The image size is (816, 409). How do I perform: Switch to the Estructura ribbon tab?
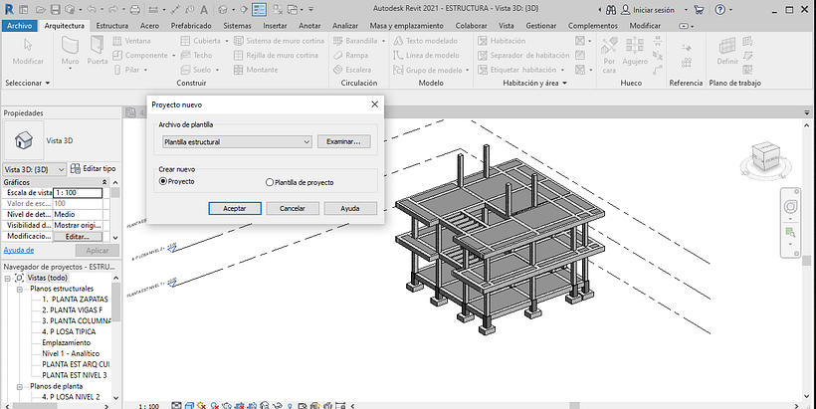[111, 24]
